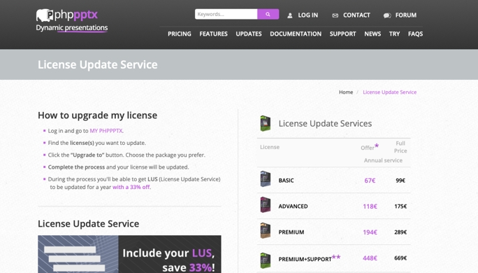Click the envelope icon beside CONTACT

335,15
